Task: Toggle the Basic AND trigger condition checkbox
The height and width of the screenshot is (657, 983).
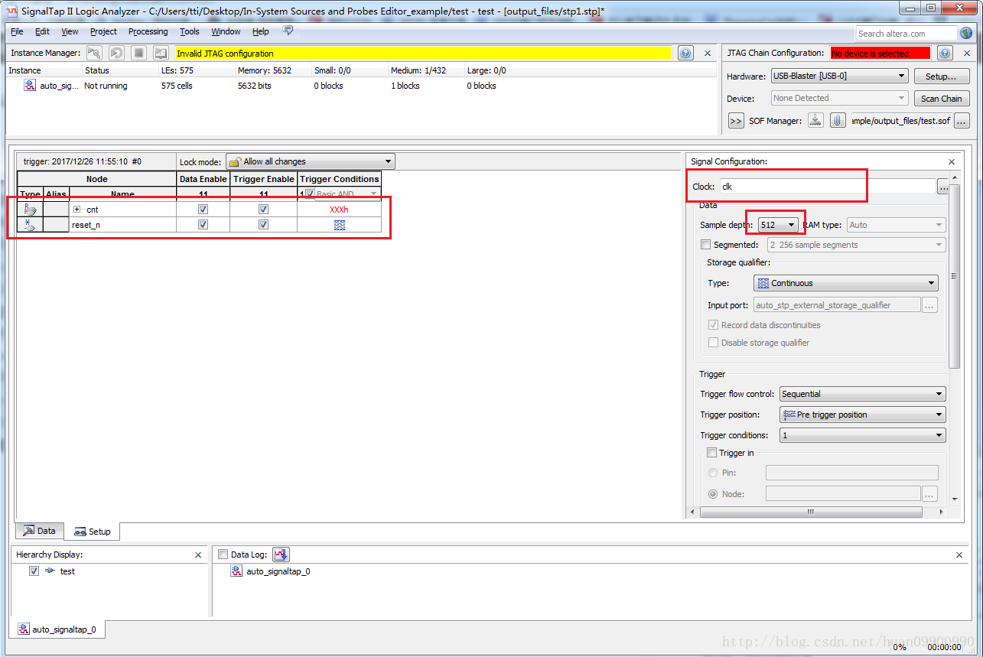Action: coord(310,194)
